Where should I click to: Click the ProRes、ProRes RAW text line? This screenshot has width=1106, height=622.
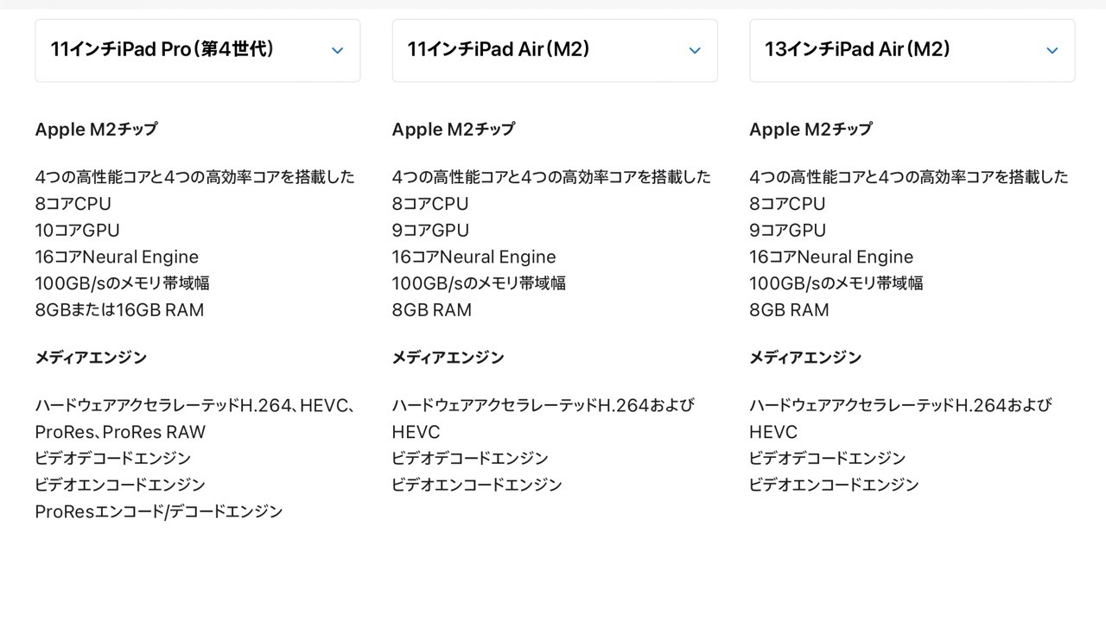120,432
